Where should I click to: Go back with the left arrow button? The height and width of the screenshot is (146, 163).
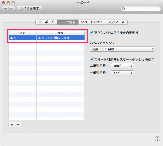point(5,9)
